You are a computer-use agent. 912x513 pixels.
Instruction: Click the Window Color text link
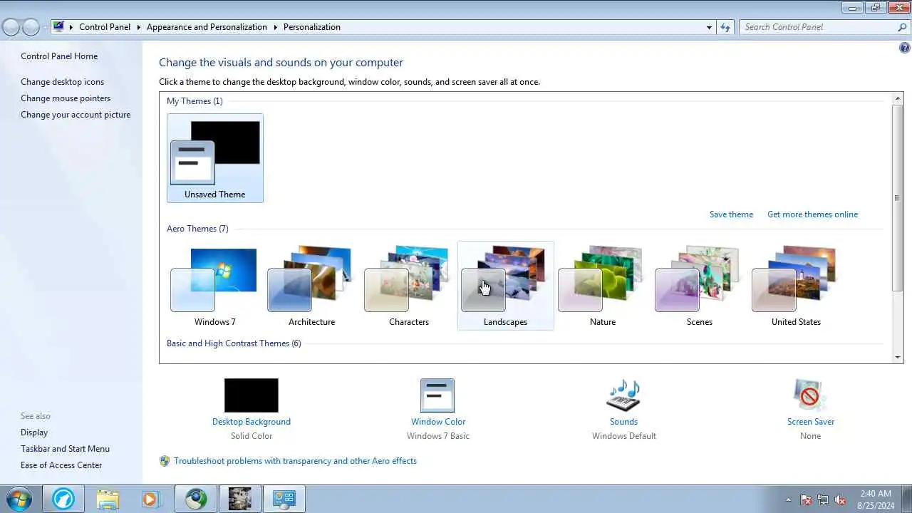438,422
